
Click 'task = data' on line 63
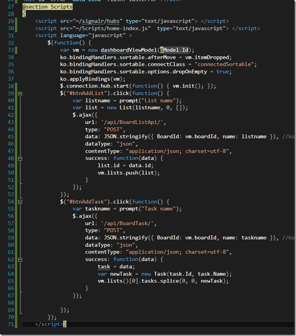(115, 267)
